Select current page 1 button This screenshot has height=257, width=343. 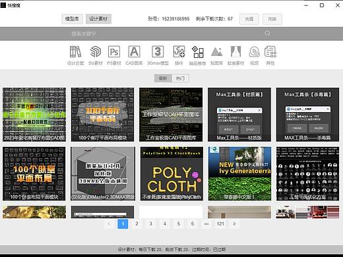(123, 224)
